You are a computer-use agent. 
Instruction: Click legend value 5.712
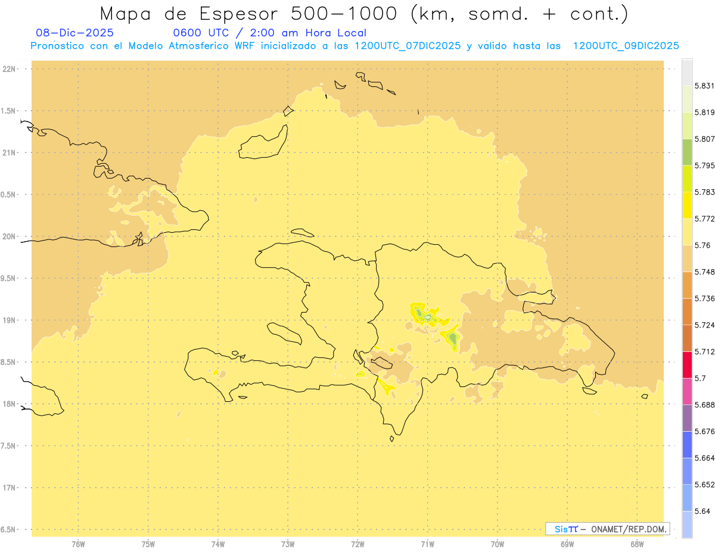(x=705, y=351)
